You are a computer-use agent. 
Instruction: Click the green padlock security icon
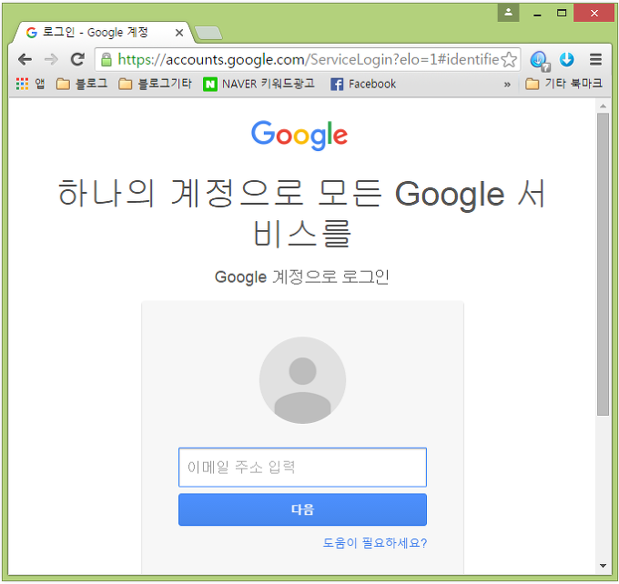coord(107,60)
